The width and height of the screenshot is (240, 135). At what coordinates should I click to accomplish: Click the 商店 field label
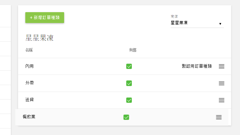pos(174,16)
